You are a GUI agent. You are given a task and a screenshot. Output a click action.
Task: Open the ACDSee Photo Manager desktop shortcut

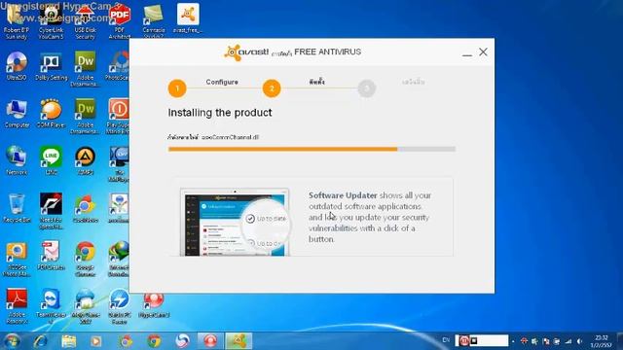[x=17, y=259]
